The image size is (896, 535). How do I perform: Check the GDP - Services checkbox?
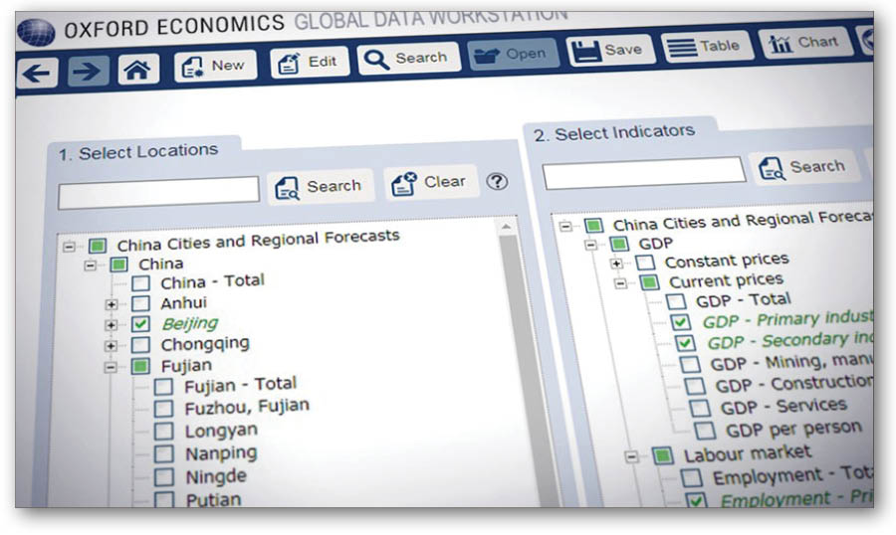pyautogui.click(x=700, y=409)
